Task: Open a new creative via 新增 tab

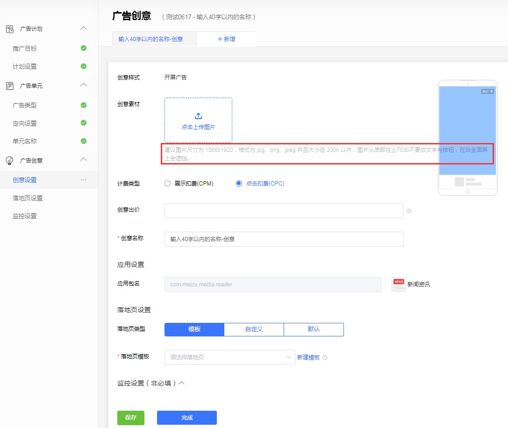Action: 226,39
